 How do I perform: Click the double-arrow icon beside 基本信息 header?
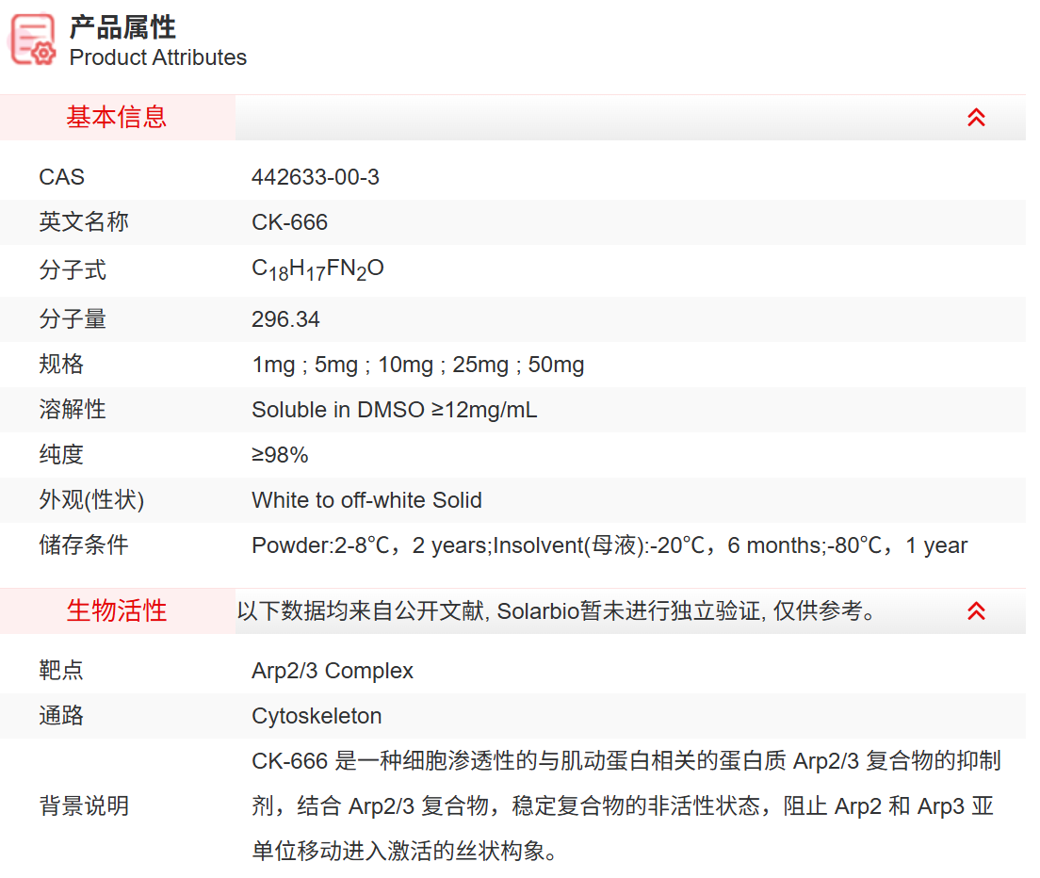coord(977,117)
